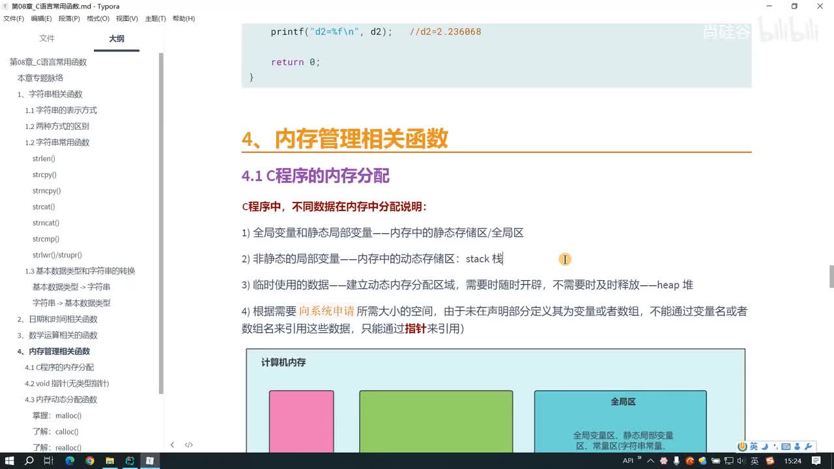This screenshot has height=469, width=834.
Task: Jump to 第08章_C语言常用函数 in outline
Action: [x=48, y=62]
